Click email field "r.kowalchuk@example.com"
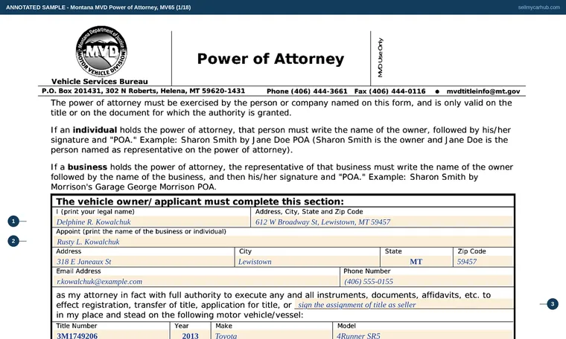Image resolution: width=566 pixels, height=339 pixels. point(197,281)
